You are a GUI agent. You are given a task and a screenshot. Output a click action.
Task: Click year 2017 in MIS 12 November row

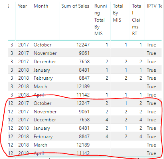click(x=24, y=112)
